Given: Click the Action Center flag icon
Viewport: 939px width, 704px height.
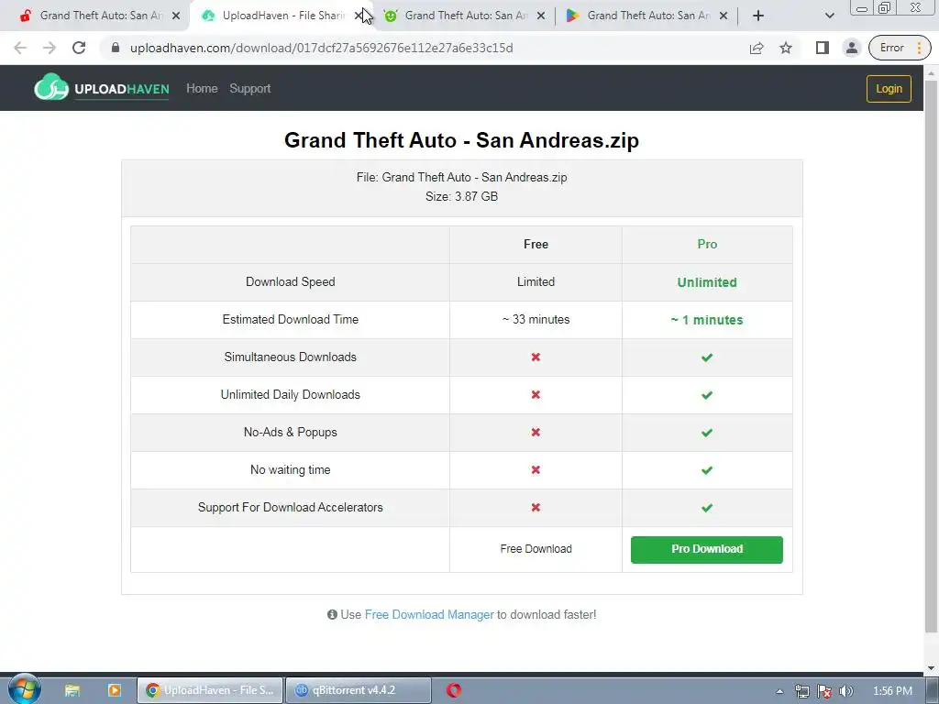Looking at the screenshot, I should 824,691.
